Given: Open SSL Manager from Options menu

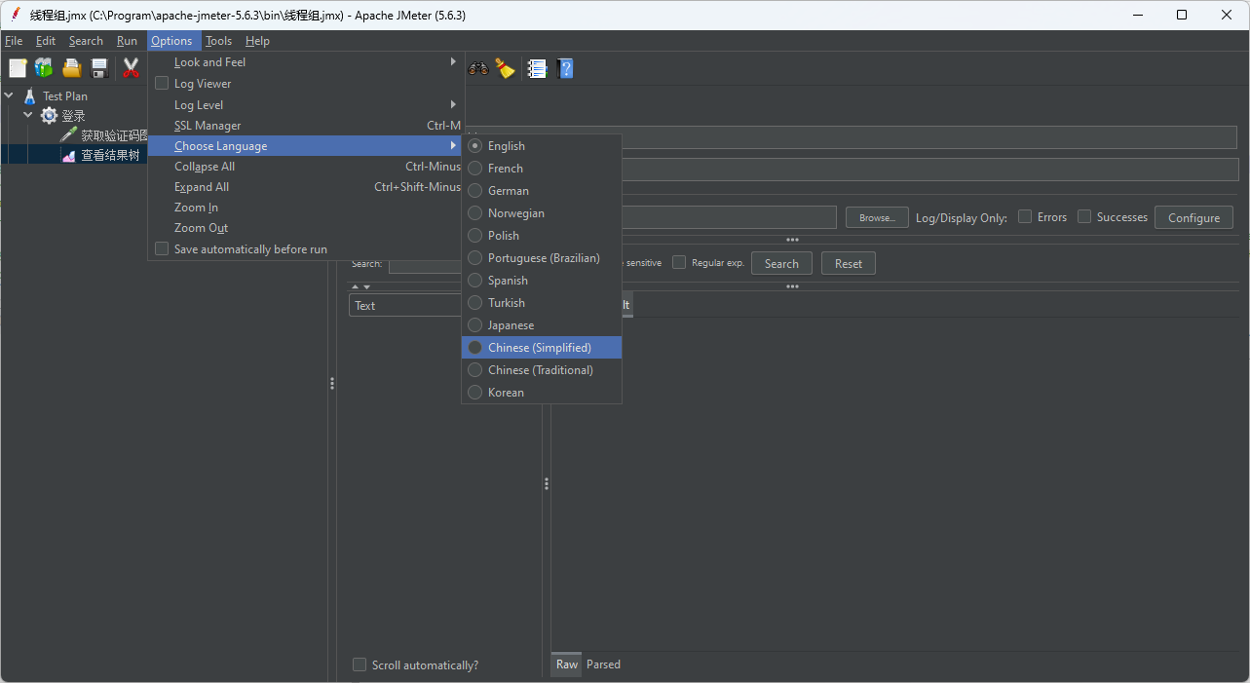Looking at the screenshot, I should click(306, 125).
